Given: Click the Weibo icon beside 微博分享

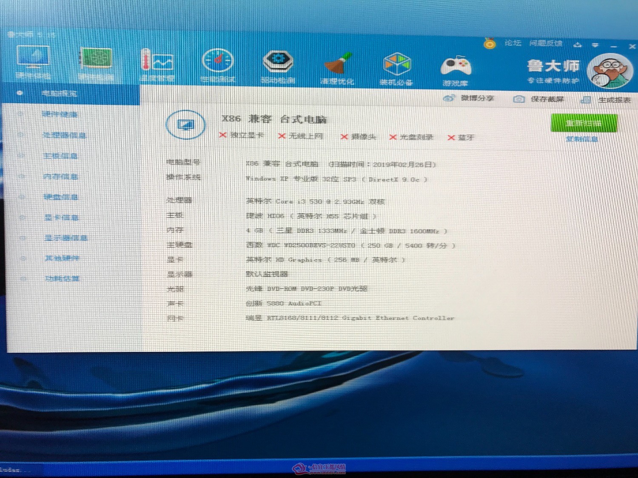Looking at the screenshot, I should coord(448,98).
